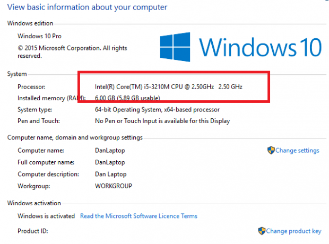Select the Full computer name value 'DanLaptop'
329x244 pixels.
click(x=110, y=162)
